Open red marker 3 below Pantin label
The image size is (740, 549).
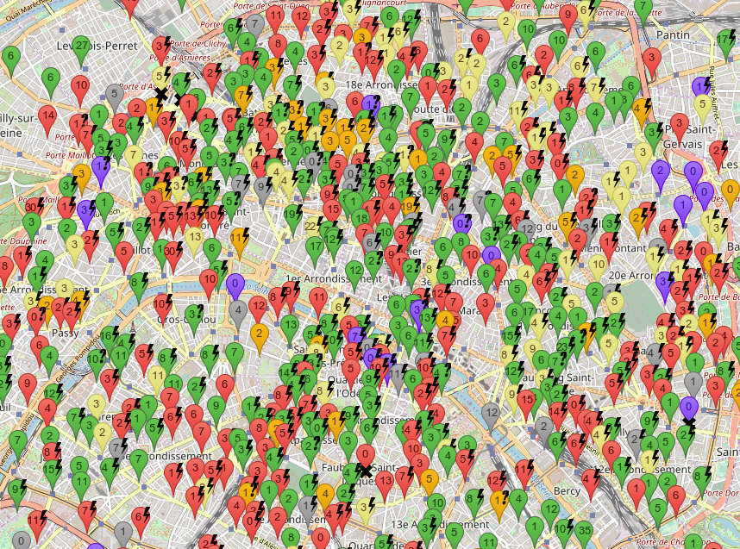coord(652,62)
